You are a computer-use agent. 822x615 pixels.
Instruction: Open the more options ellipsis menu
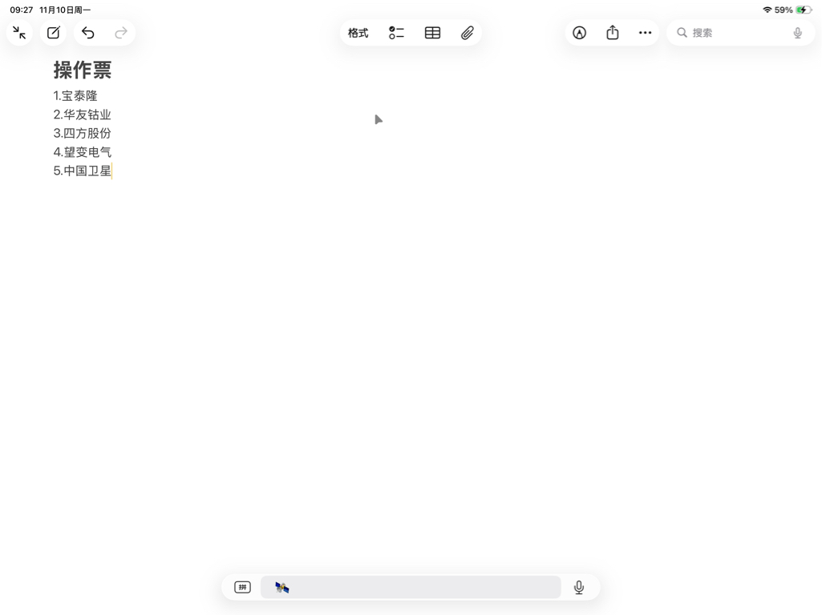pos(645,33)
